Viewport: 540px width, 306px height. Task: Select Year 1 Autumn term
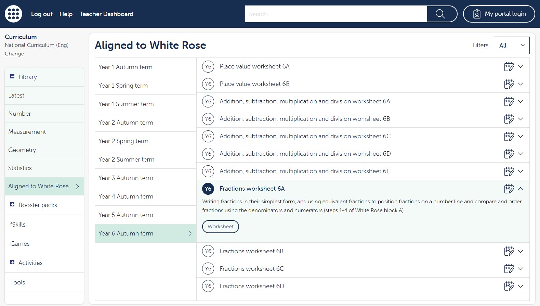click(x=146, y=67)
